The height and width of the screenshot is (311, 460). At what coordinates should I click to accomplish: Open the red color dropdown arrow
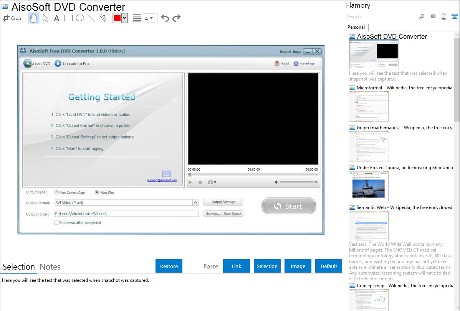pos(124,18)
